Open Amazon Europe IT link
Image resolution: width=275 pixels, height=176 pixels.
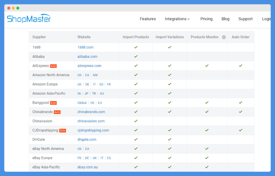tap(94, 84)
